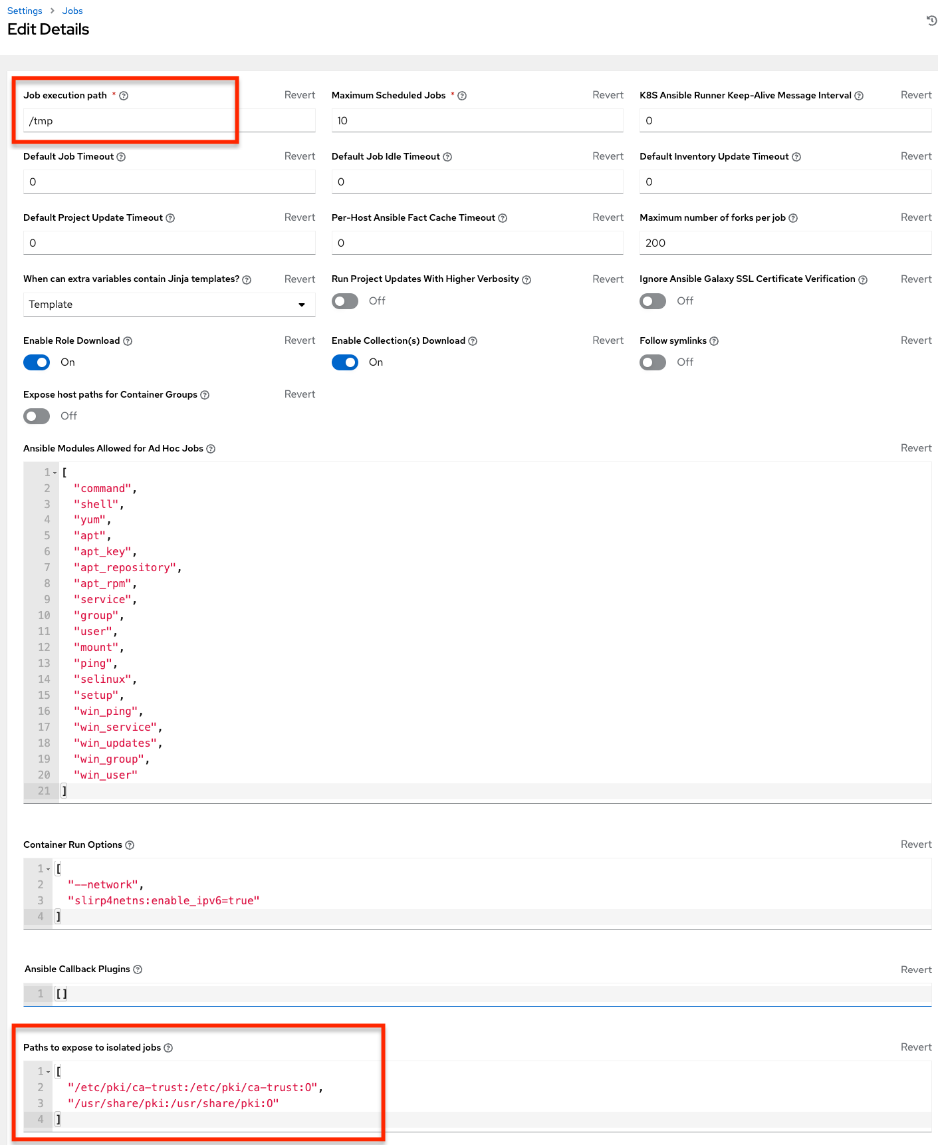Open help icon beside Follow symlinks
This screenshot has height=1145, width=938.
[714, 341]
